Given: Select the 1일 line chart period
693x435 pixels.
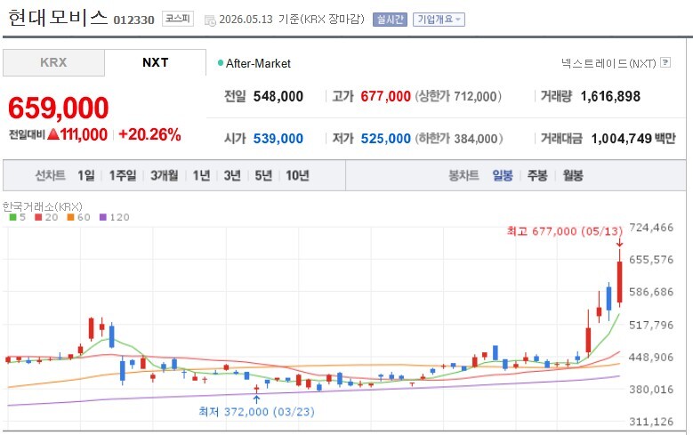Looking at the screenshot, I should pos(86,175).
